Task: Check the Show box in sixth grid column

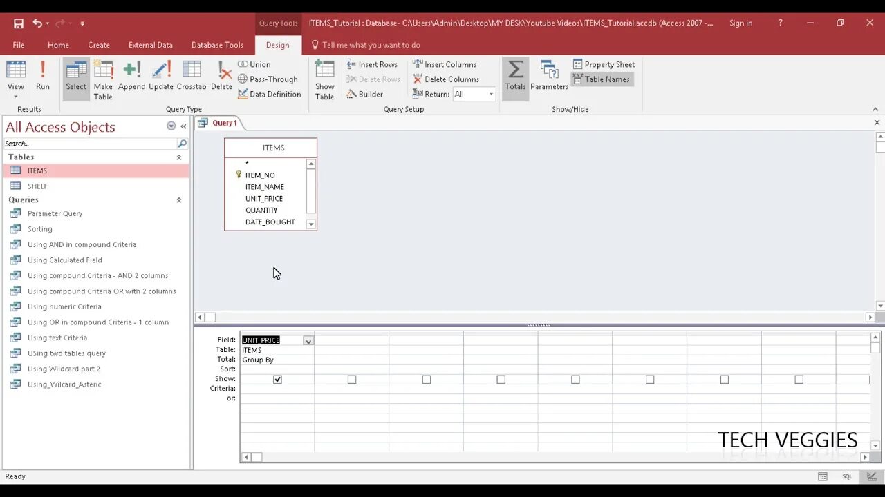Action: tap(650, 380)
